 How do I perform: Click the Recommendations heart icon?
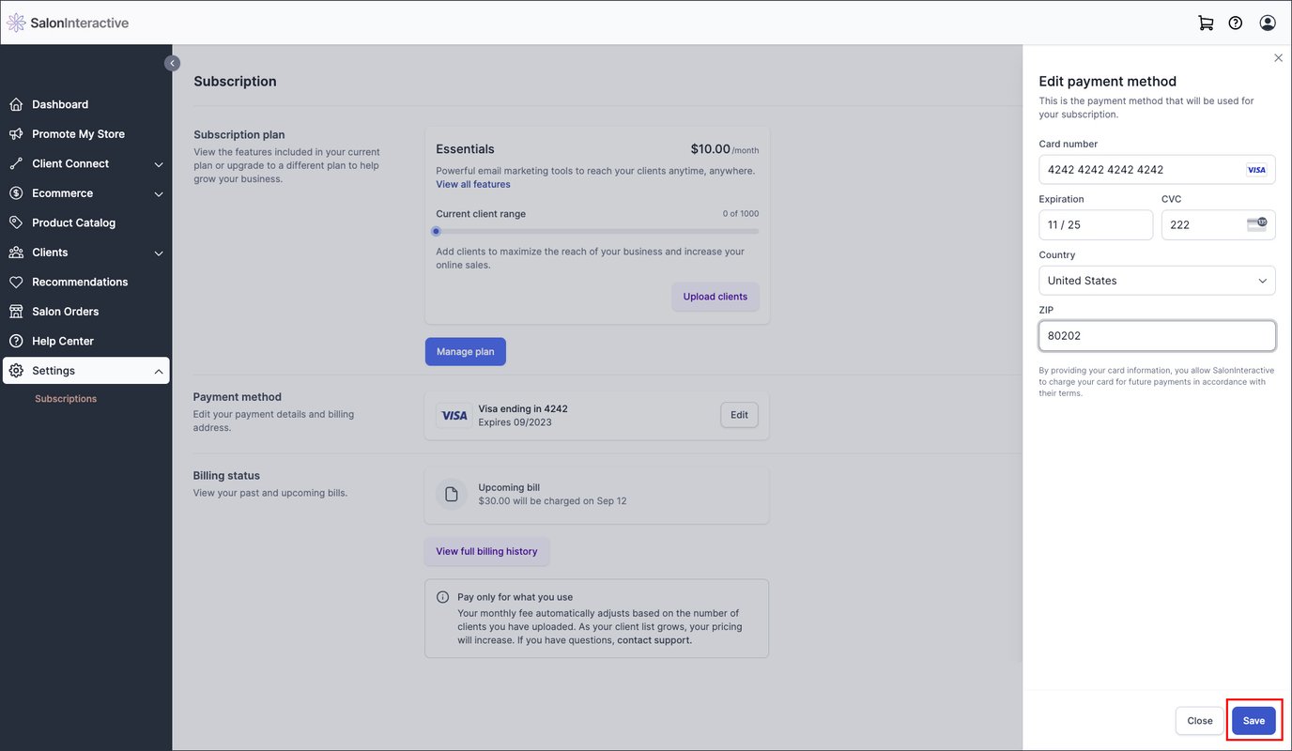pos(16,282)
